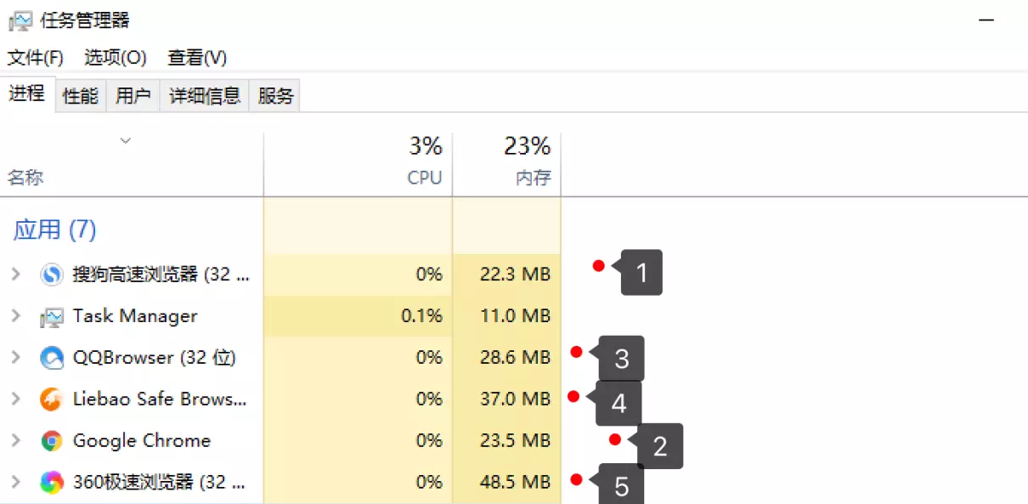Expand the Task Manager process row

(14, 316)
